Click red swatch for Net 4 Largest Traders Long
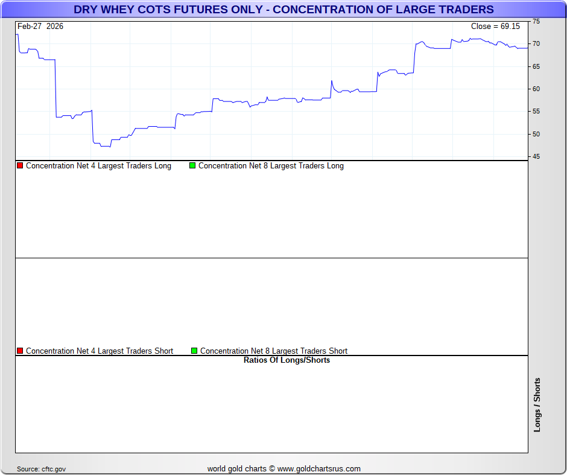 pos(20,165)
